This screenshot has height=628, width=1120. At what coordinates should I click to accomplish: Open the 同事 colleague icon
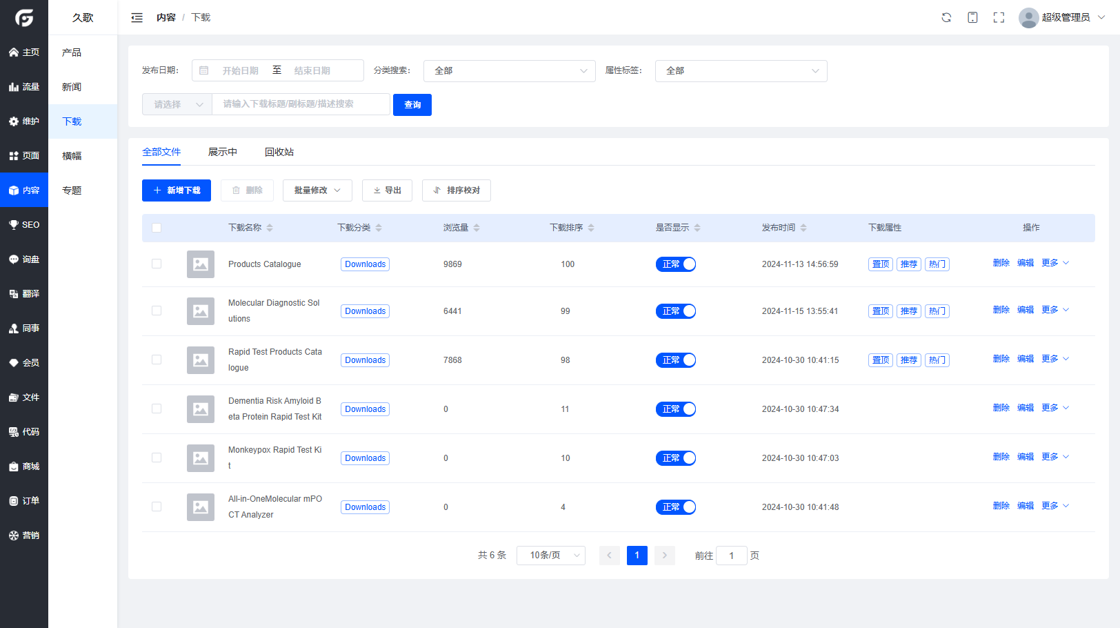(14, 328)
